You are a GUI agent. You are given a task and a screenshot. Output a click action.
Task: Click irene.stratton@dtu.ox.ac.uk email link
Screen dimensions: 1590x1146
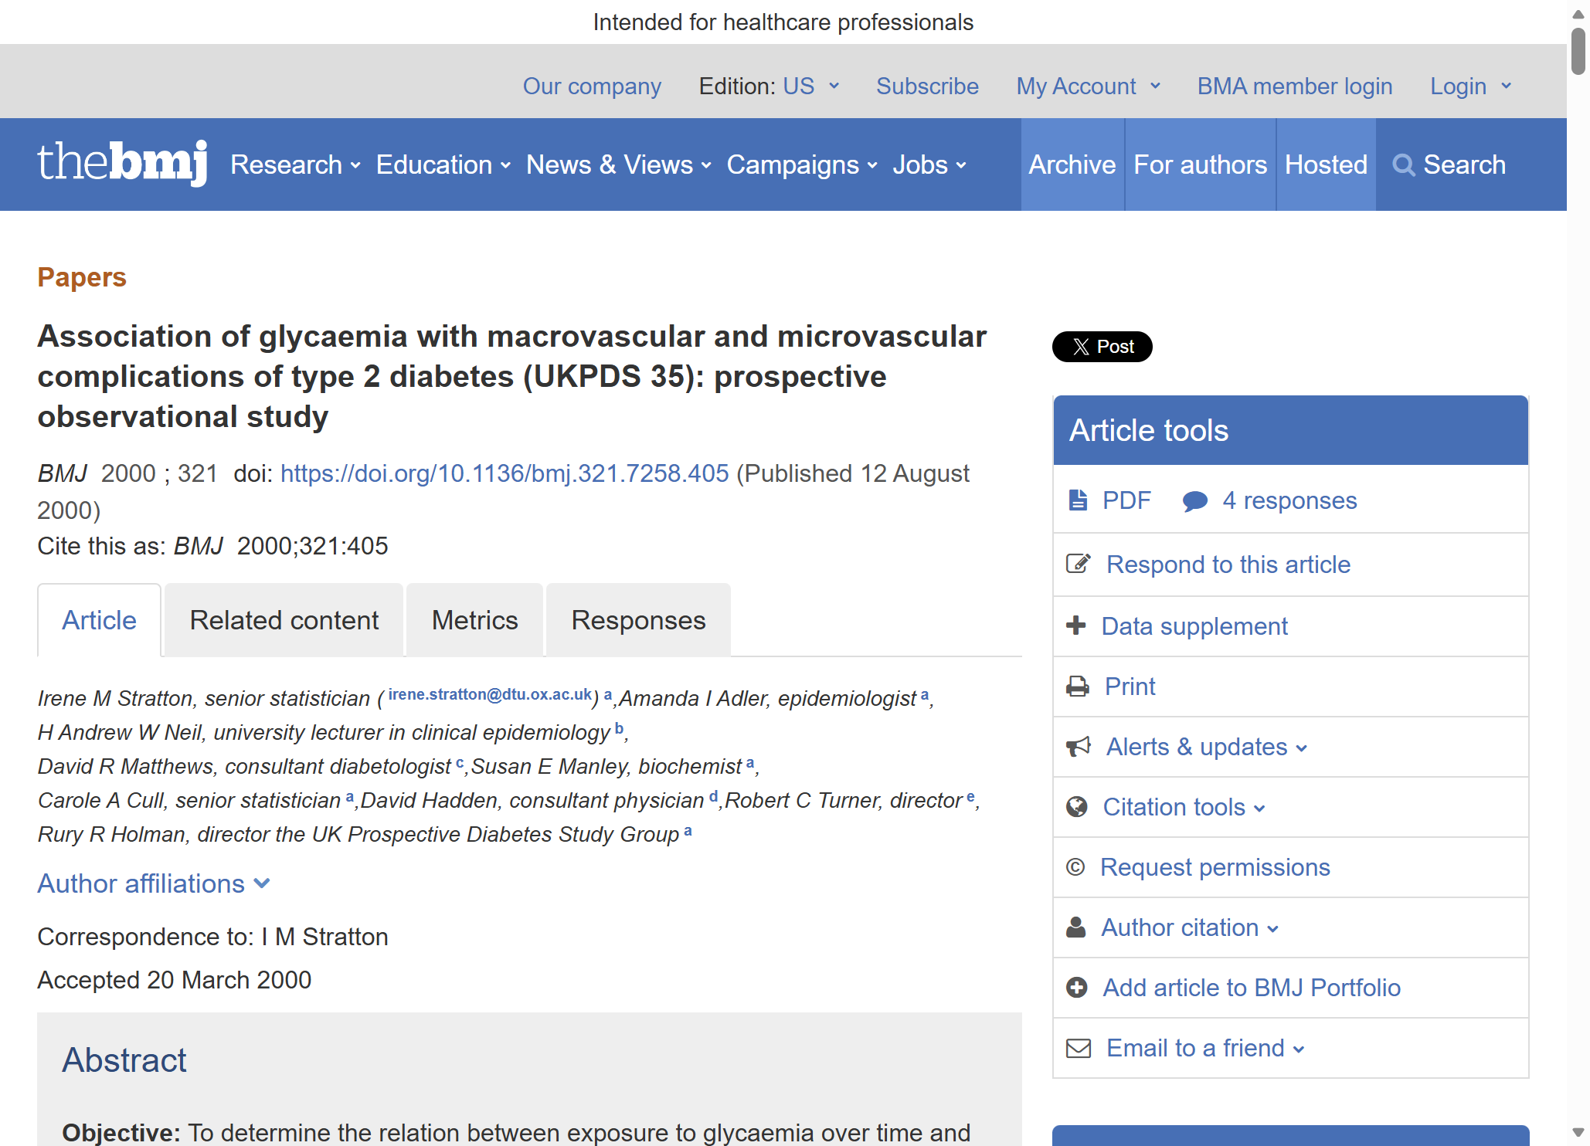pyautogui.click(x=490, y=694)
